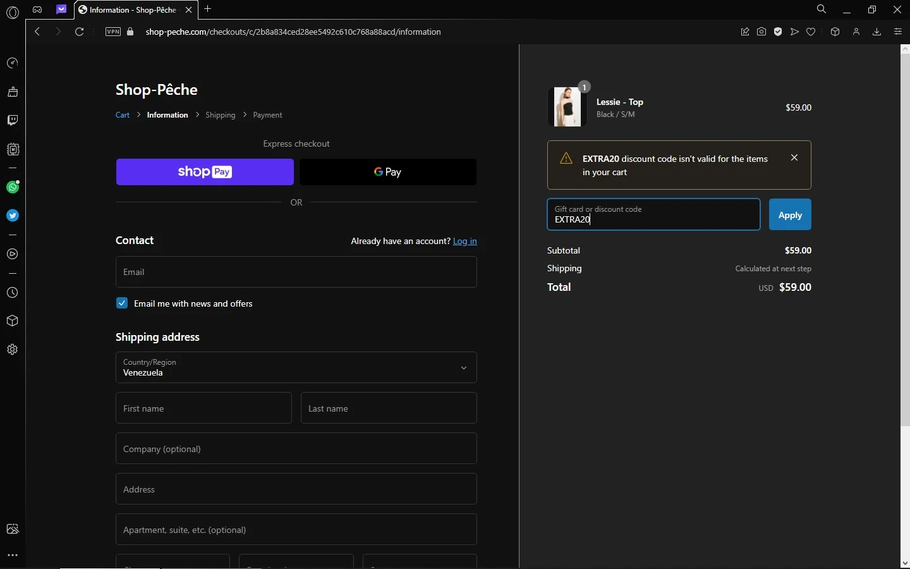Open GX Cleaner broom icon in sidebar
The width and height of the screenshot is (910, 569).
coord(13,92)
